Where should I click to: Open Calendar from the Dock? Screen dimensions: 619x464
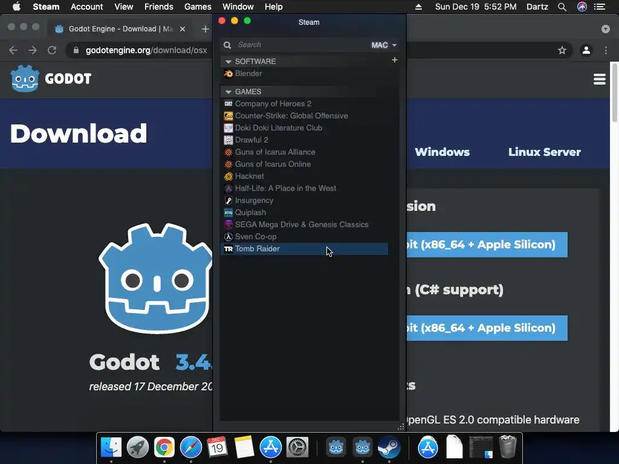217,447
